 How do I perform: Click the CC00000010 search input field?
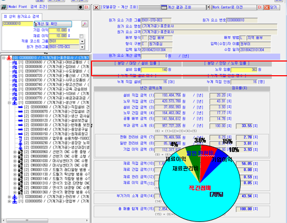18,24
